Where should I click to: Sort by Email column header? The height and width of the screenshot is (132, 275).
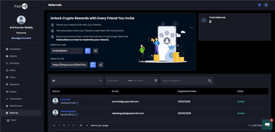coord(115,91)
